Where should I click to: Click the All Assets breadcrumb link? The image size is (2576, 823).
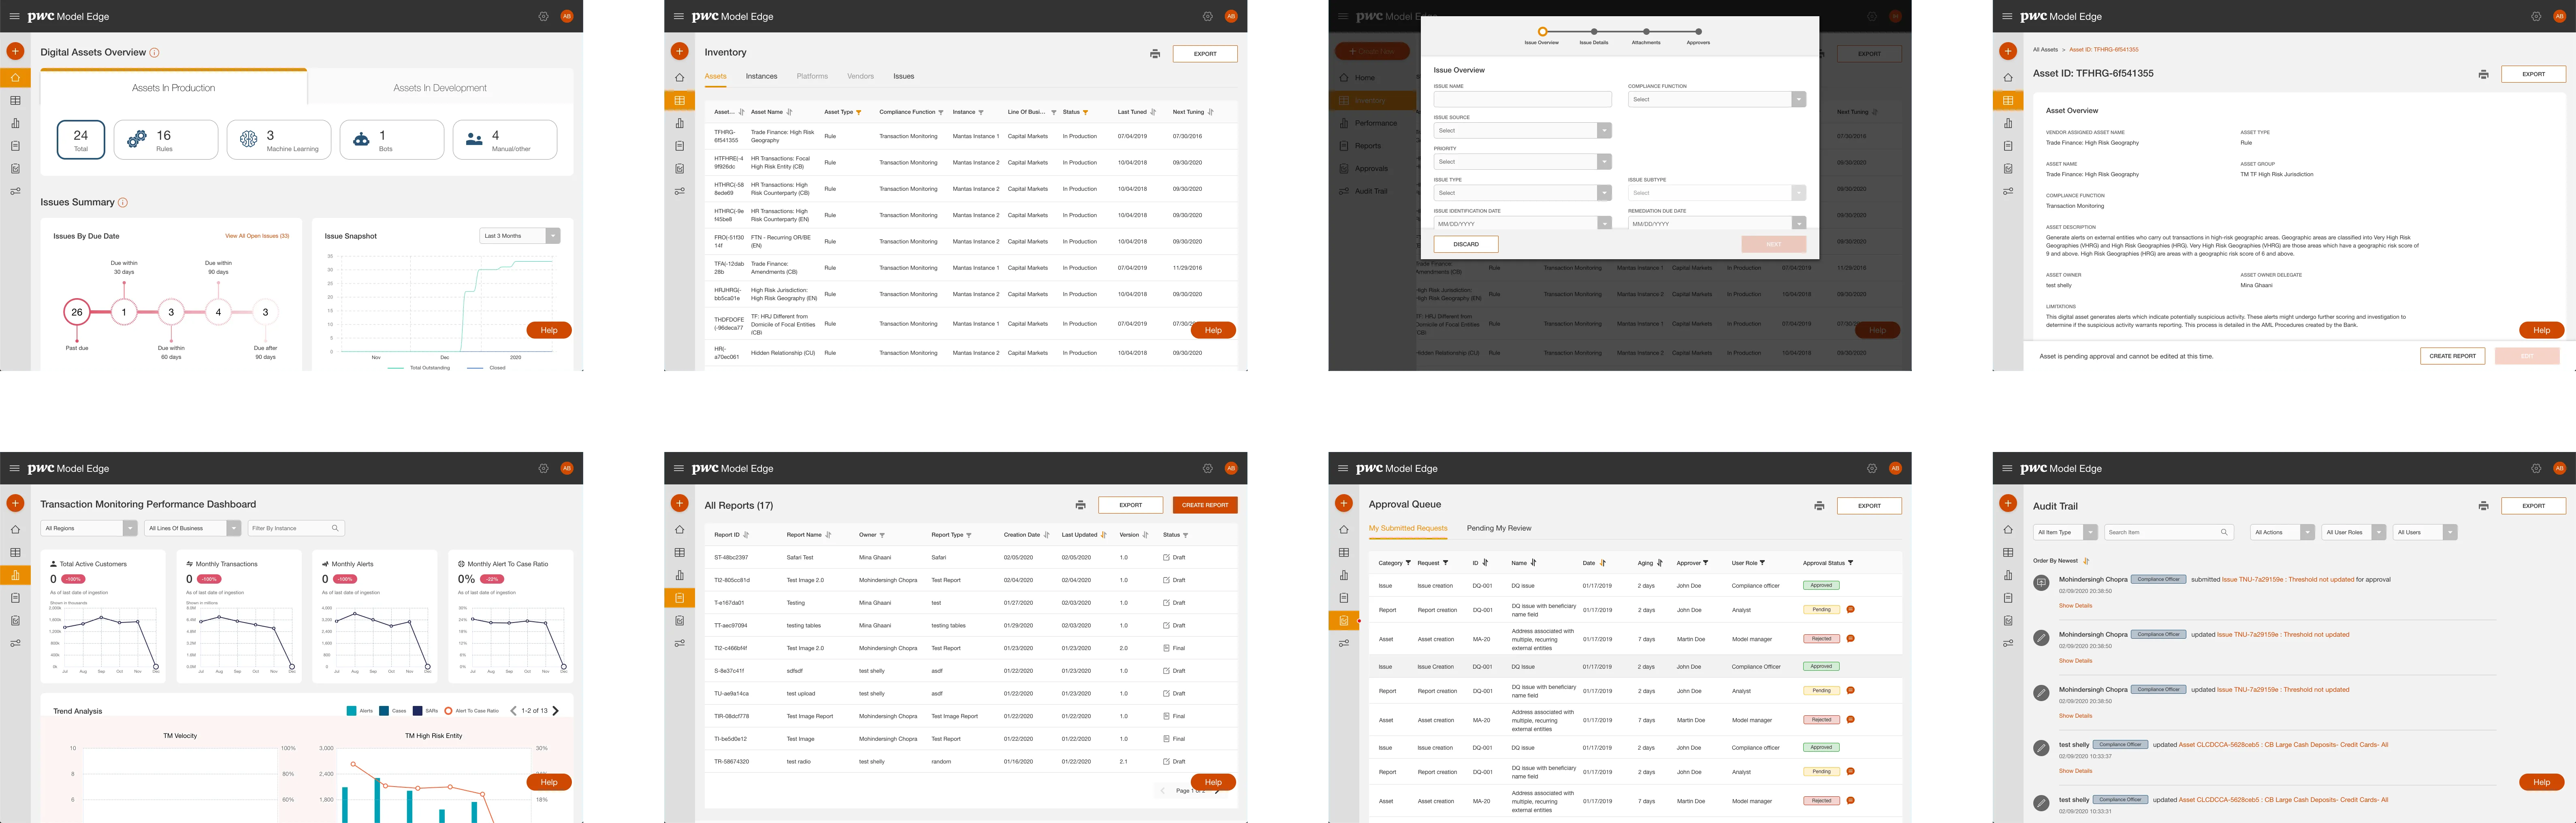(2045, 49)
